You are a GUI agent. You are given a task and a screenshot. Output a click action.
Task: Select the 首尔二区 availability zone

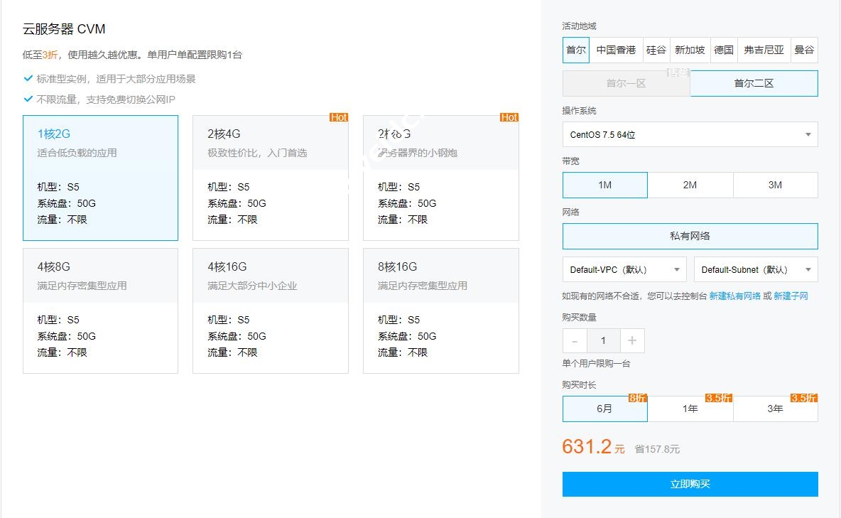point(754,83)
